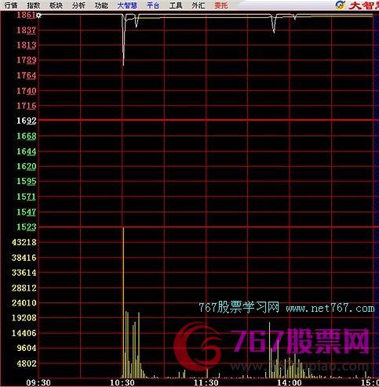Click the tallest volume bar after 10:30
Image resolution: width=379 pixels, height=387 pixels.
point(123,302)
